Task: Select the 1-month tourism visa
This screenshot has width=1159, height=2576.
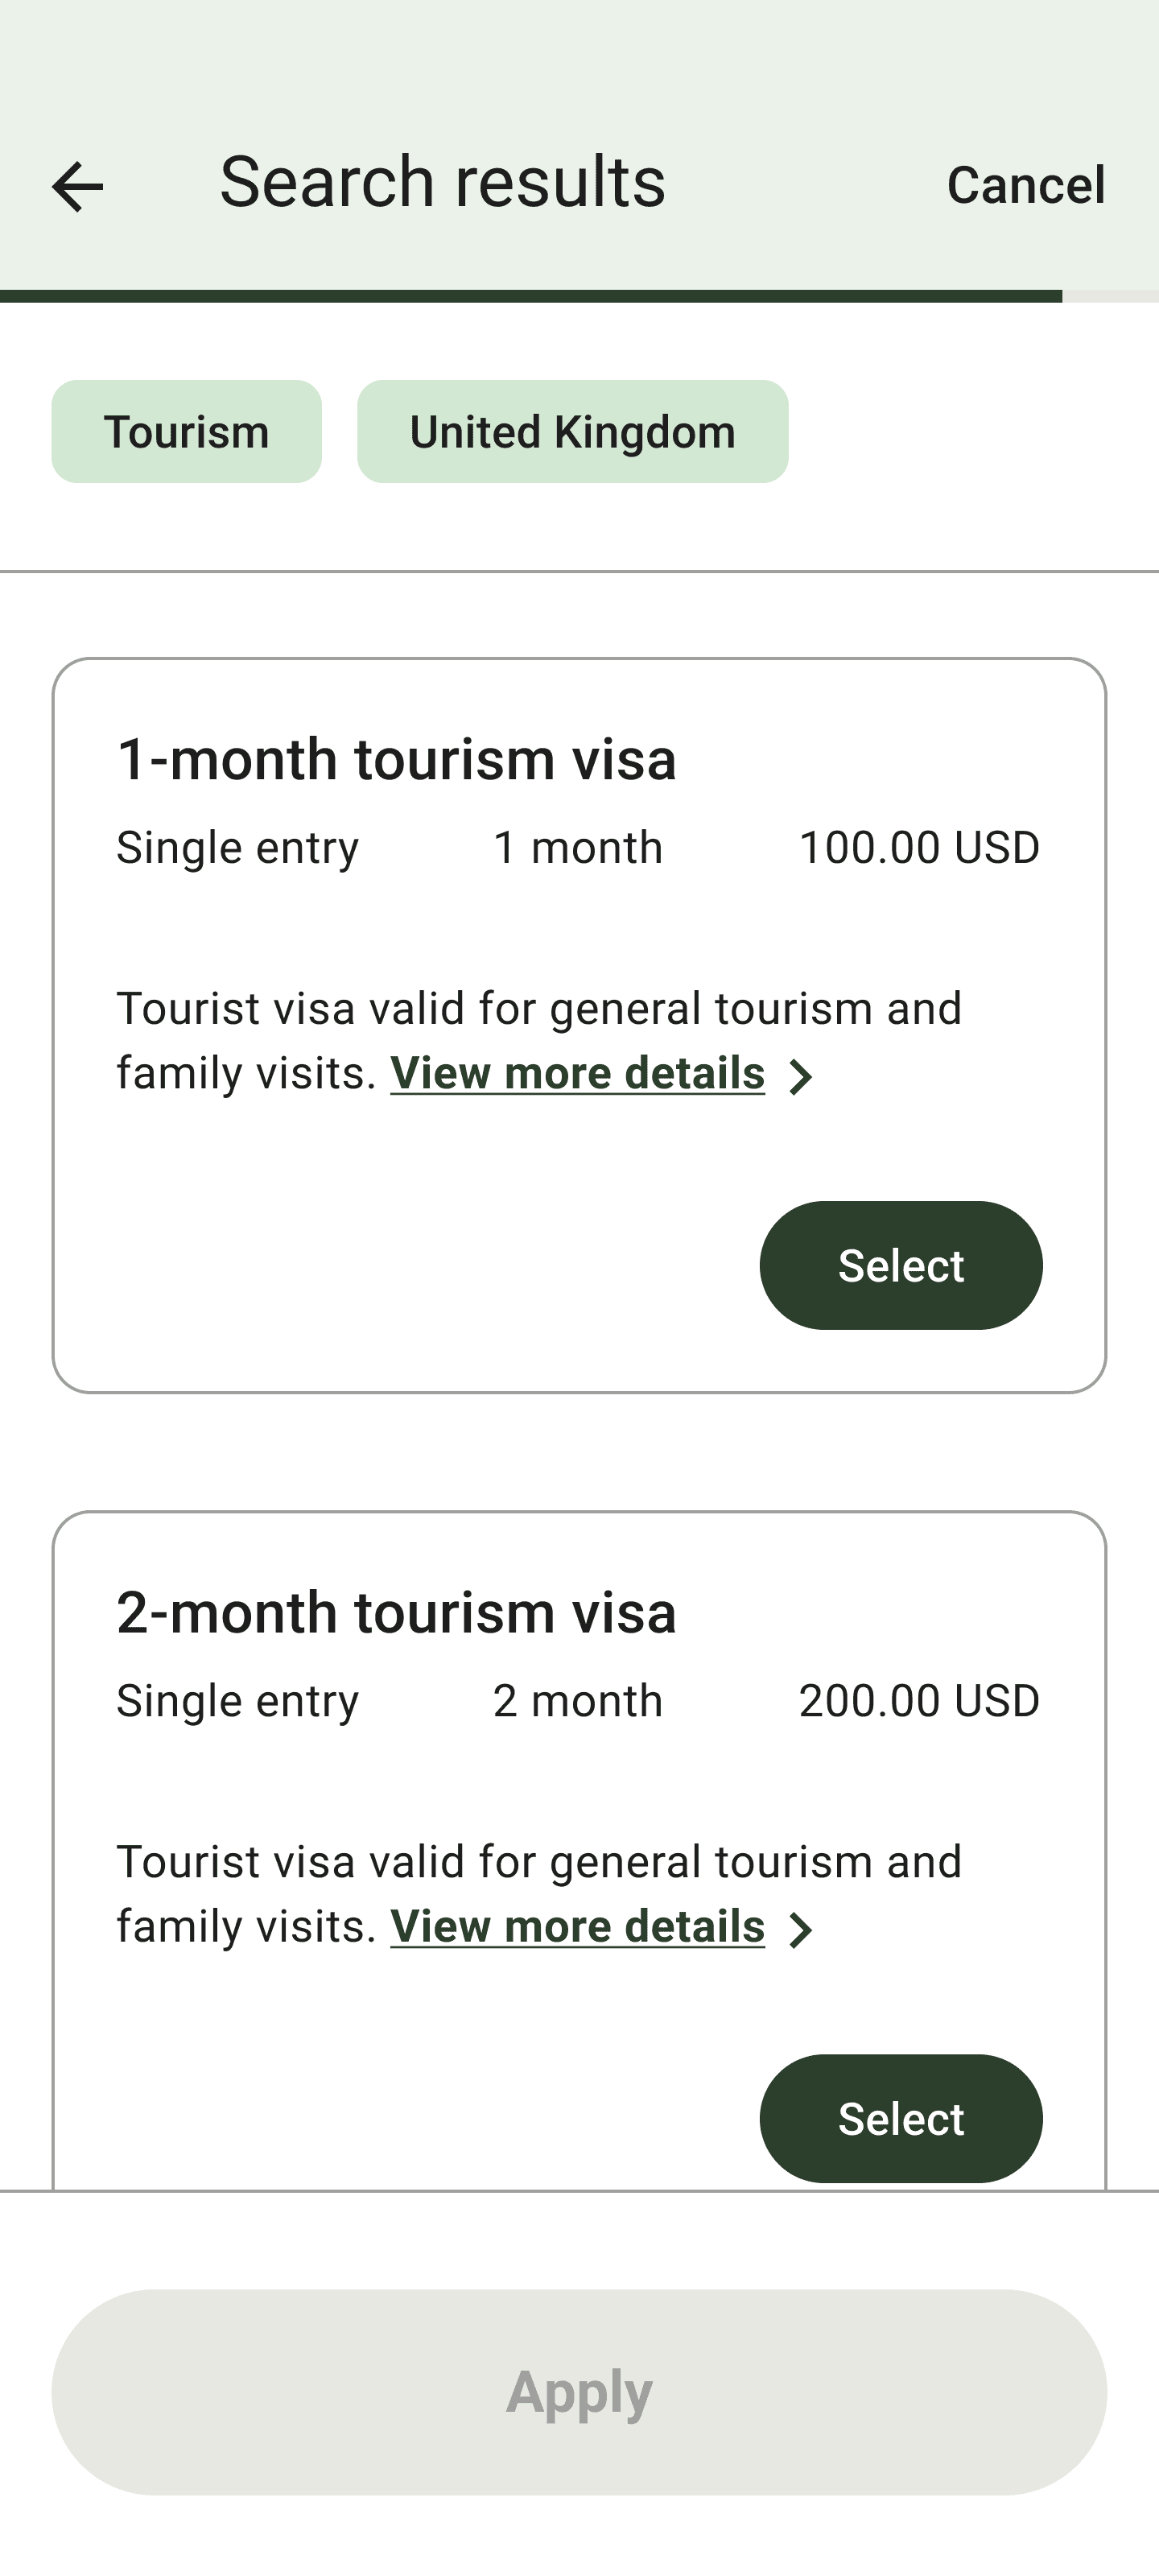Action: point(900,1265)
